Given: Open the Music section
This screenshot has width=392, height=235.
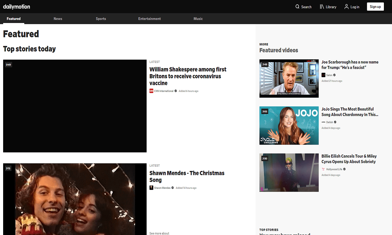Looking at the screenshot, I should tap(198, 19).
